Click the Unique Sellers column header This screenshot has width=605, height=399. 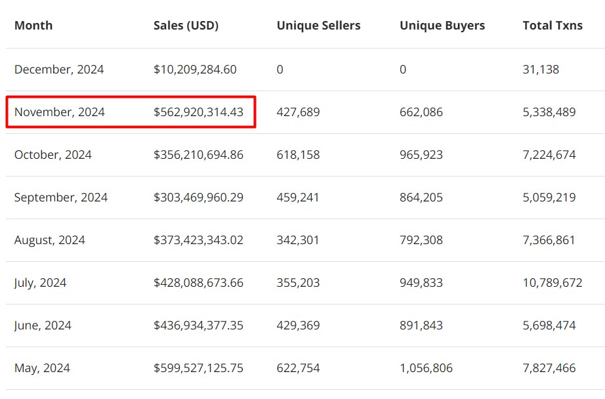pos(318,26)
